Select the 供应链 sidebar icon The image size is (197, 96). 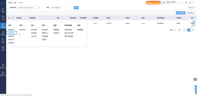pyautogui.click(x=3, y=26)
